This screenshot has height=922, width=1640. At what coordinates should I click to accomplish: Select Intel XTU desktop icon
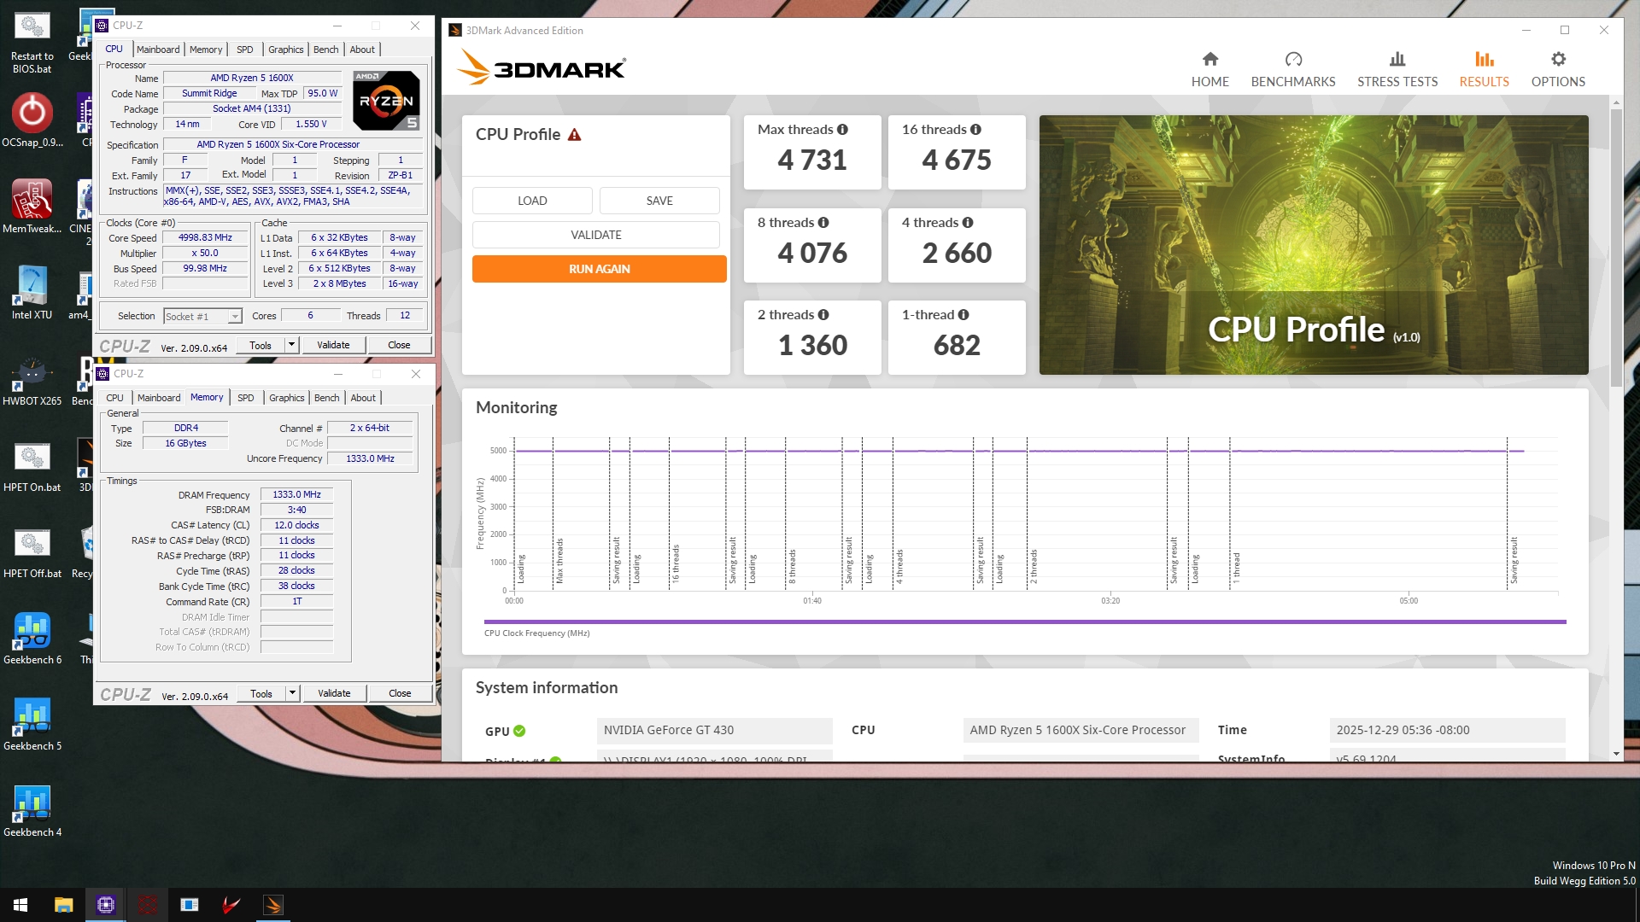click(x=32, y=293)
